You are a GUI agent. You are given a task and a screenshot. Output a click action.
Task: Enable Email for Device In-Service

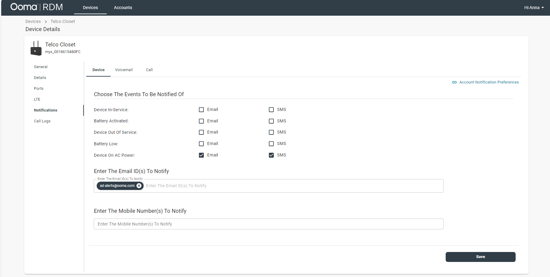point(201,110)
